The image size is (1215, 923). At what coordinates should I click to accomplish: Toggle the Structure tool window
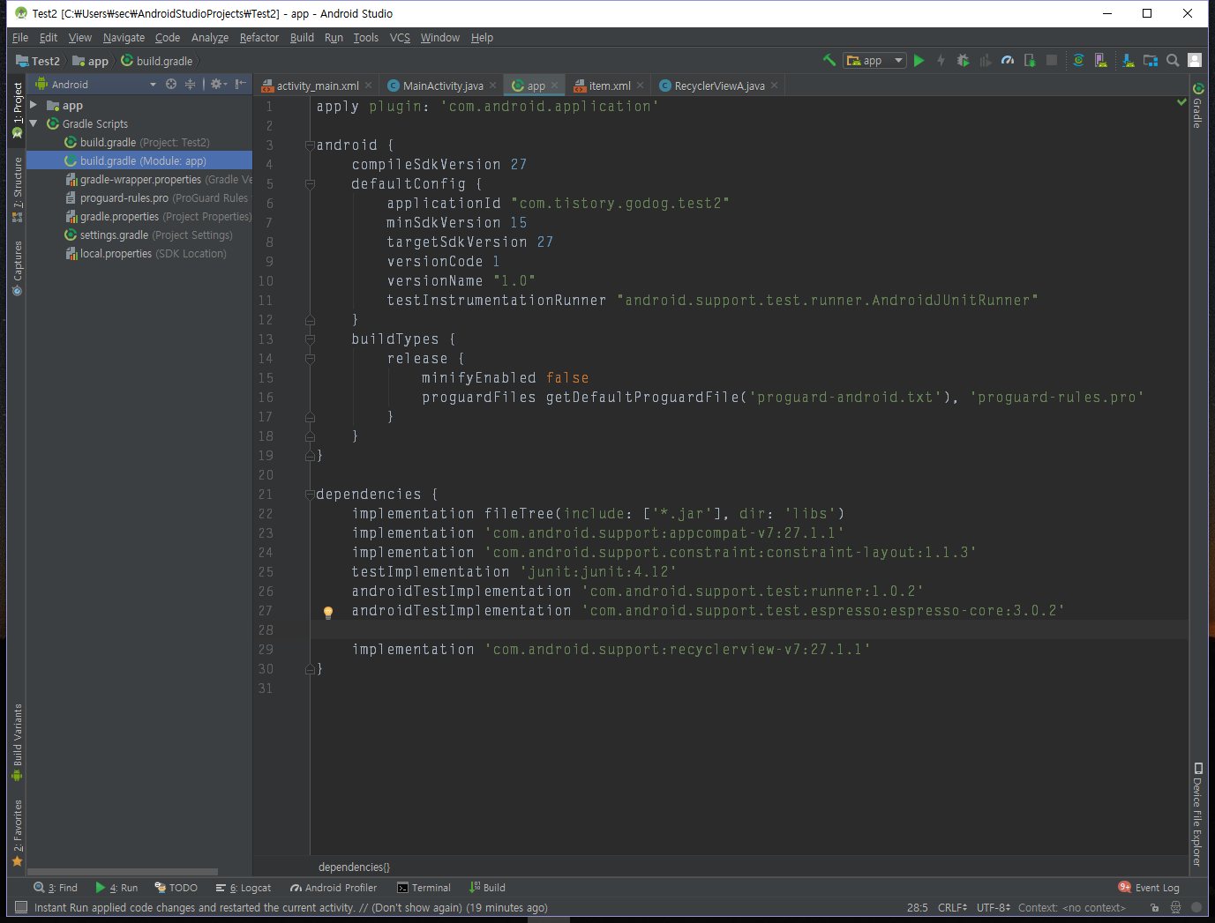17,190
